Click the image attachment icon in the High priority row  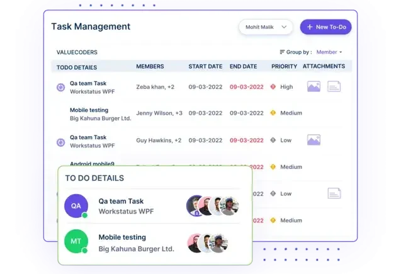pyautogui.click(x=313, y=87)
